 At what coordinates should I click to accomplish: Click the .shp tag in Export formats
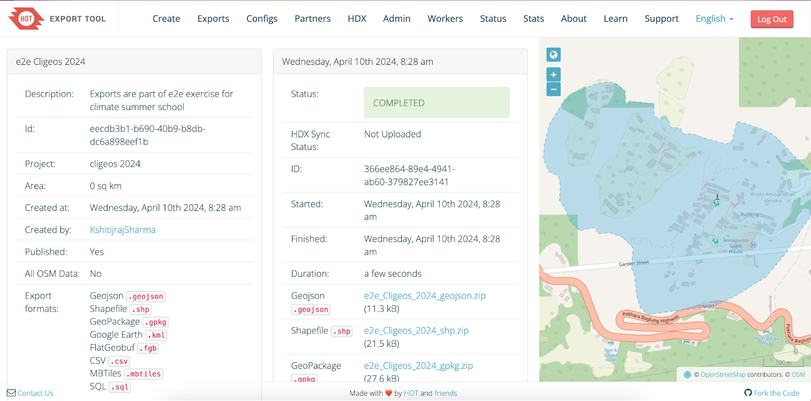[x=140, y=309]
